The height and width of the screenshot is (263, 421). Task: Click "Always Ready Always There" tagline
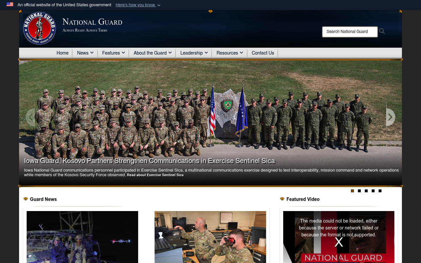click(85, 30)
